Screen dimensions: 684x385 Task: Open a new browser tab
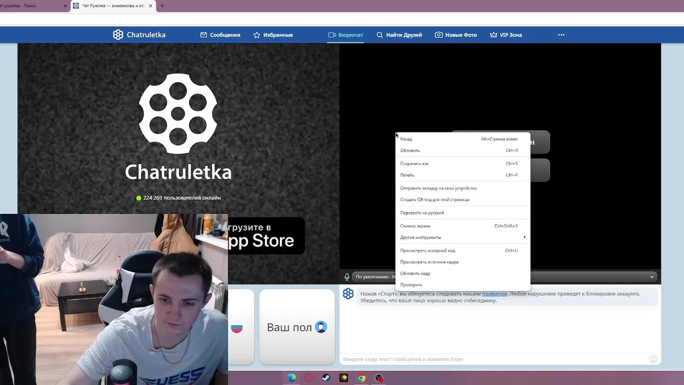click(162, 6)
